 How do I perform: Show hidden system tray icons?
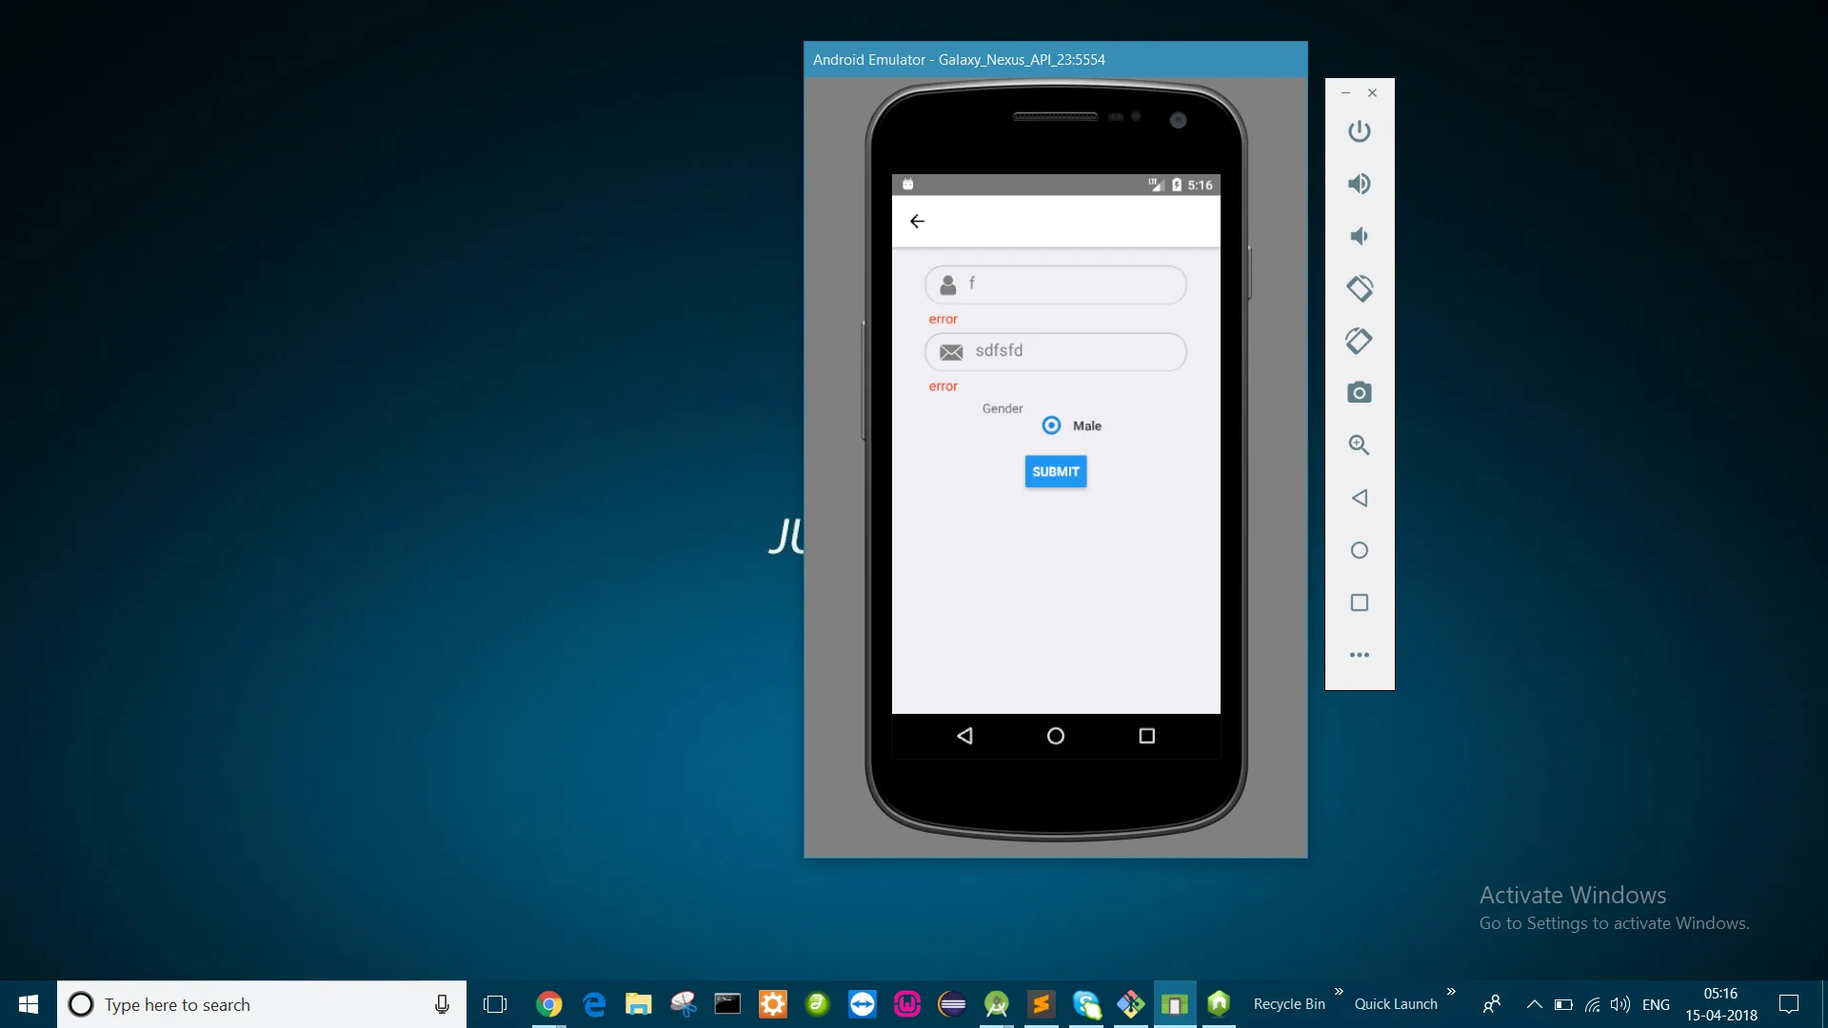pos(1534,1004)
